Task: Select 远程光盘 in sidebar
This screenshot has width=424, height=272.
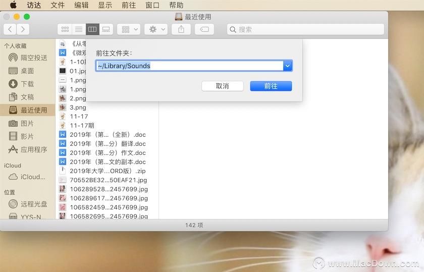Action: (x=28, y=204)
